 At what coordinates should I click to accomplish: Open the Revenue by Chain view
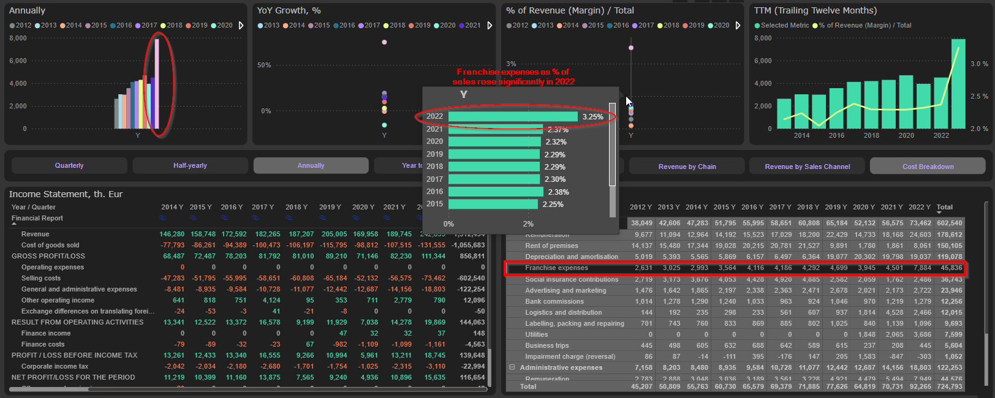click(x=687, y=167)
